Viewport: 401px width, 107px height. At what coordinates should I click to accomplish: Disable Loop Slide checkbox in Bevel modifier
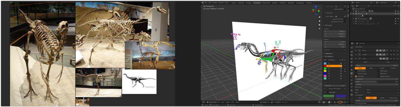click(356, 76)
